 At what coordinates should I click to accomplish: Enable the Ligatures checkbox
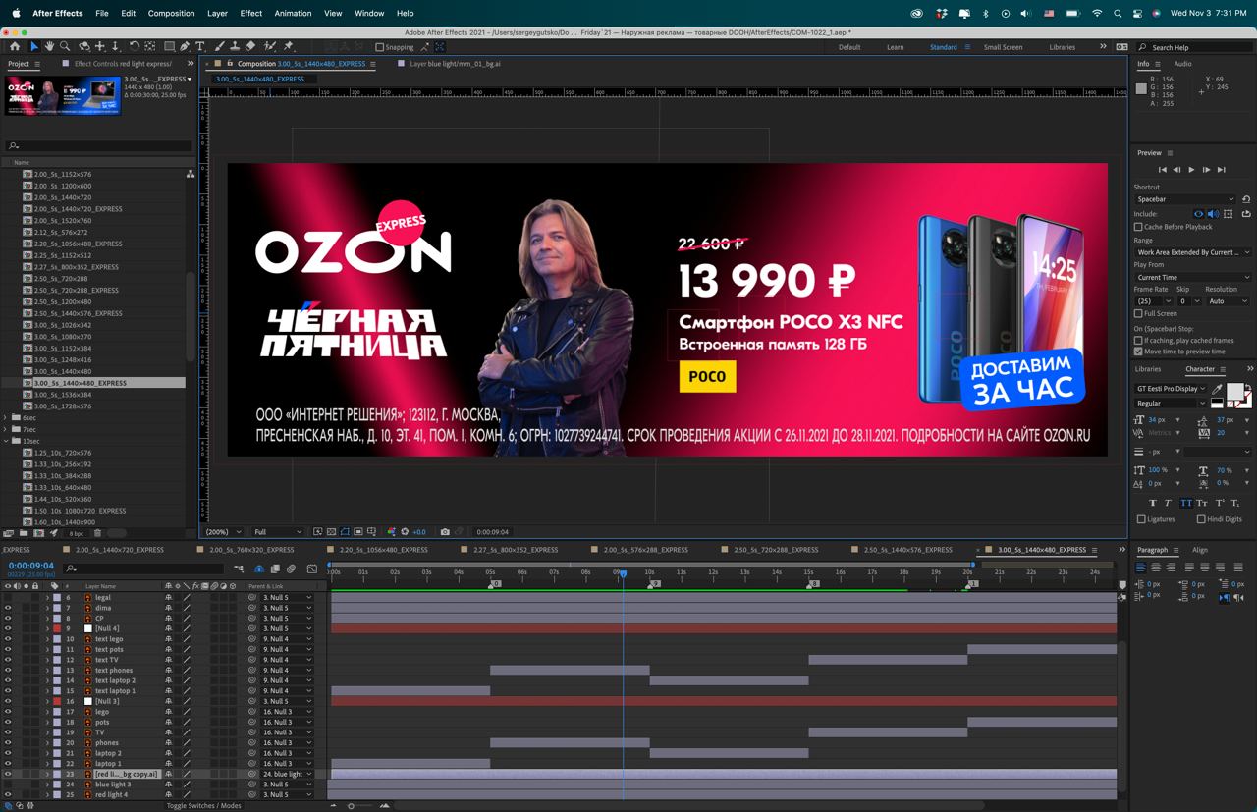click(x=1141, y=519)
